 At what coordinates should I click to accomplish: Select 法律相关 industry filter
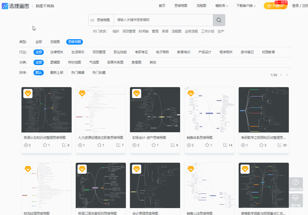click(x=57, y=52)
